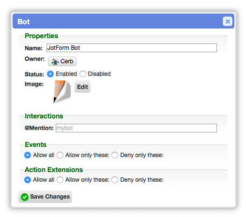The height and width of the screenshot is (217, 246).
Task: Click the pencil bot image thumbnail
Action: click(x=62, y=91)
